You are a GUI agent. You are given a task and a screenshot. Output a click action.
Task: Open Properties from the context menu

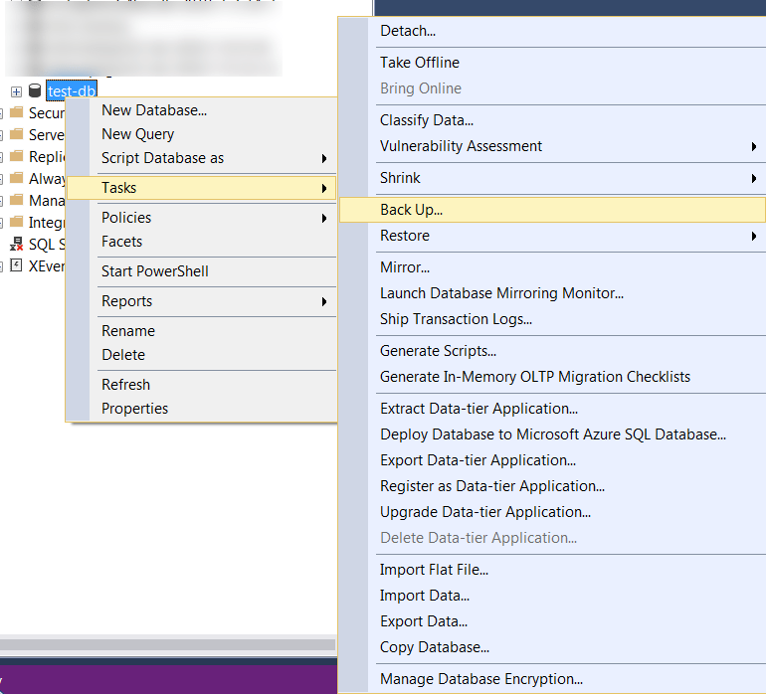point(134,409)
